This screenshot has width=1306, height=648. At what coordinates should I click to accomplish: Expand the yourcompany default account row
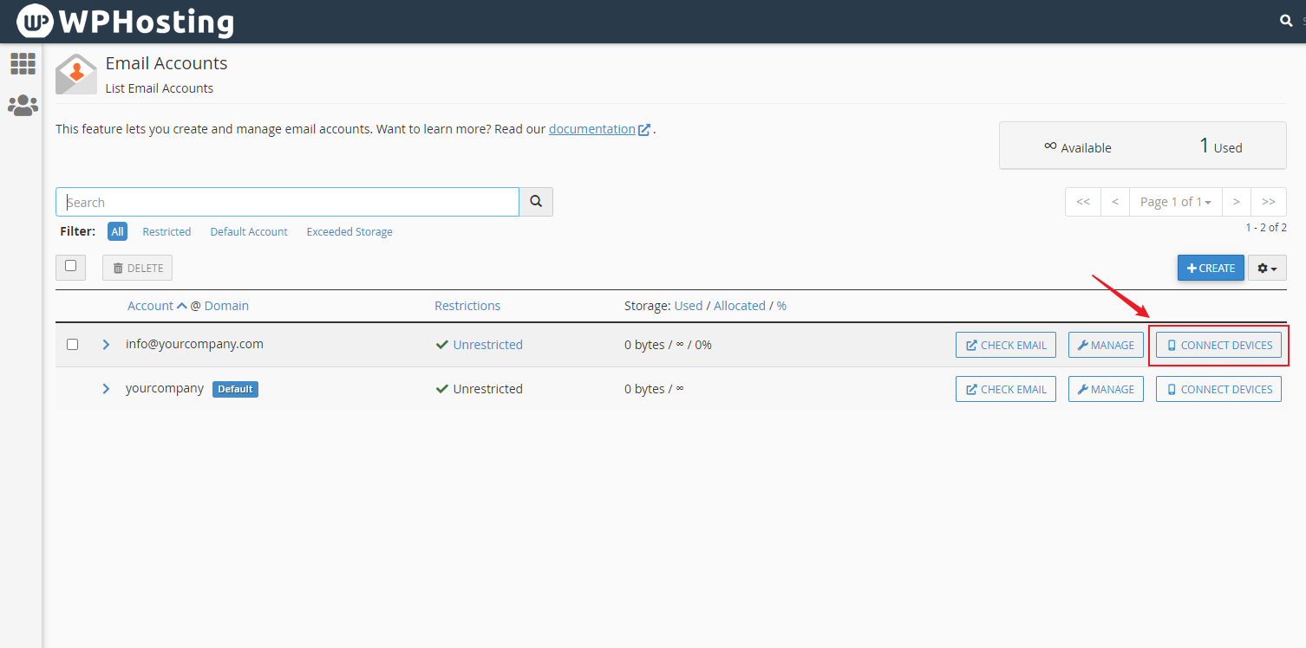106,389
